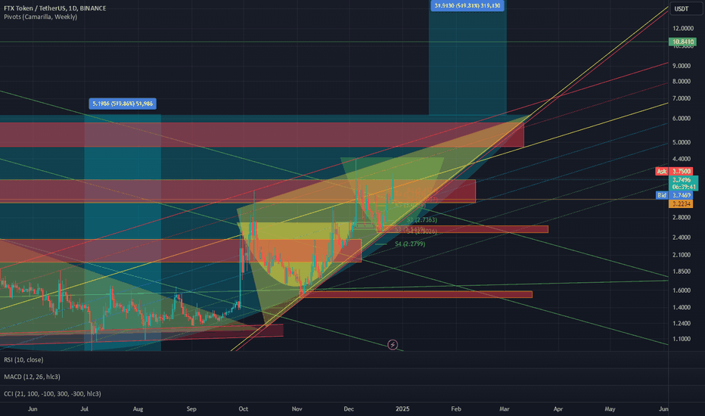Image resolution: width=705 pixels, height=416 pixels.
Task: Expand the CCI (21, 100, -100, 300, -300, hlc3) pane
Action: (x=52, y=393)
